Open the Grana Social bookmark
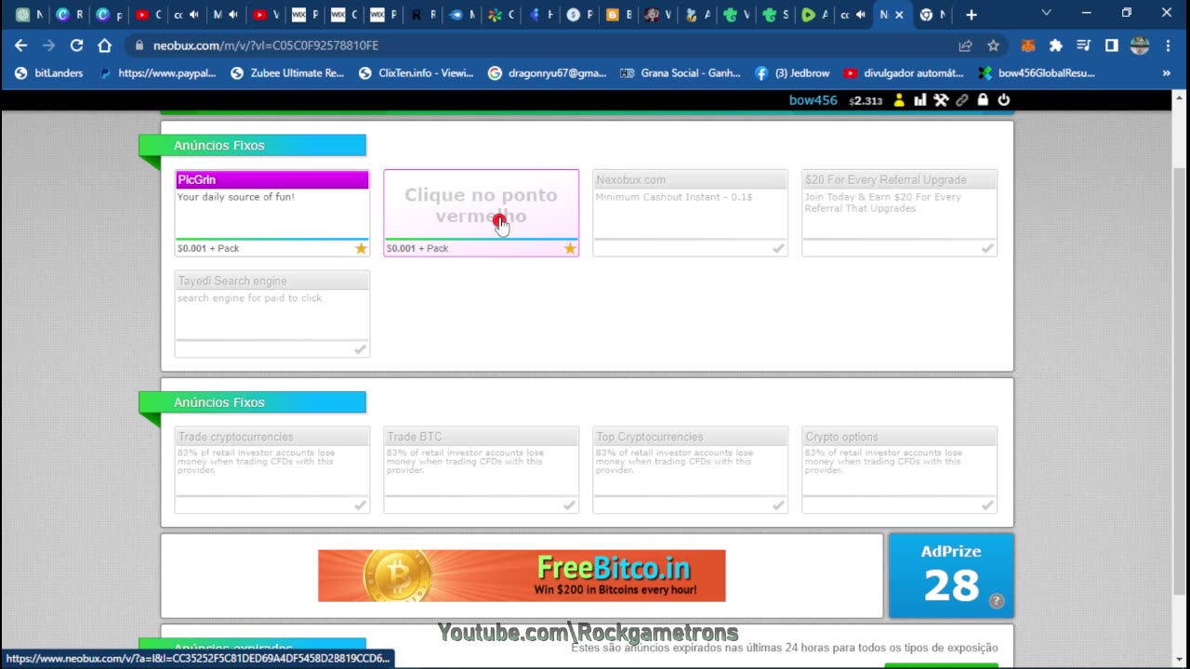This screenshot has height=669, width=1190. [x=681, y=72]
